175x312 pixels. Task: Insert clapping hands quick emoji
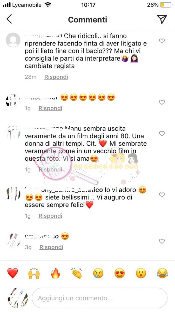click(77, 273)
